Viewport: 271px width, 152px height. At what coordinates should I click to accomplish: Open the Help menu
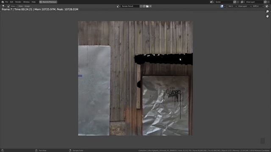pos(33,2)
